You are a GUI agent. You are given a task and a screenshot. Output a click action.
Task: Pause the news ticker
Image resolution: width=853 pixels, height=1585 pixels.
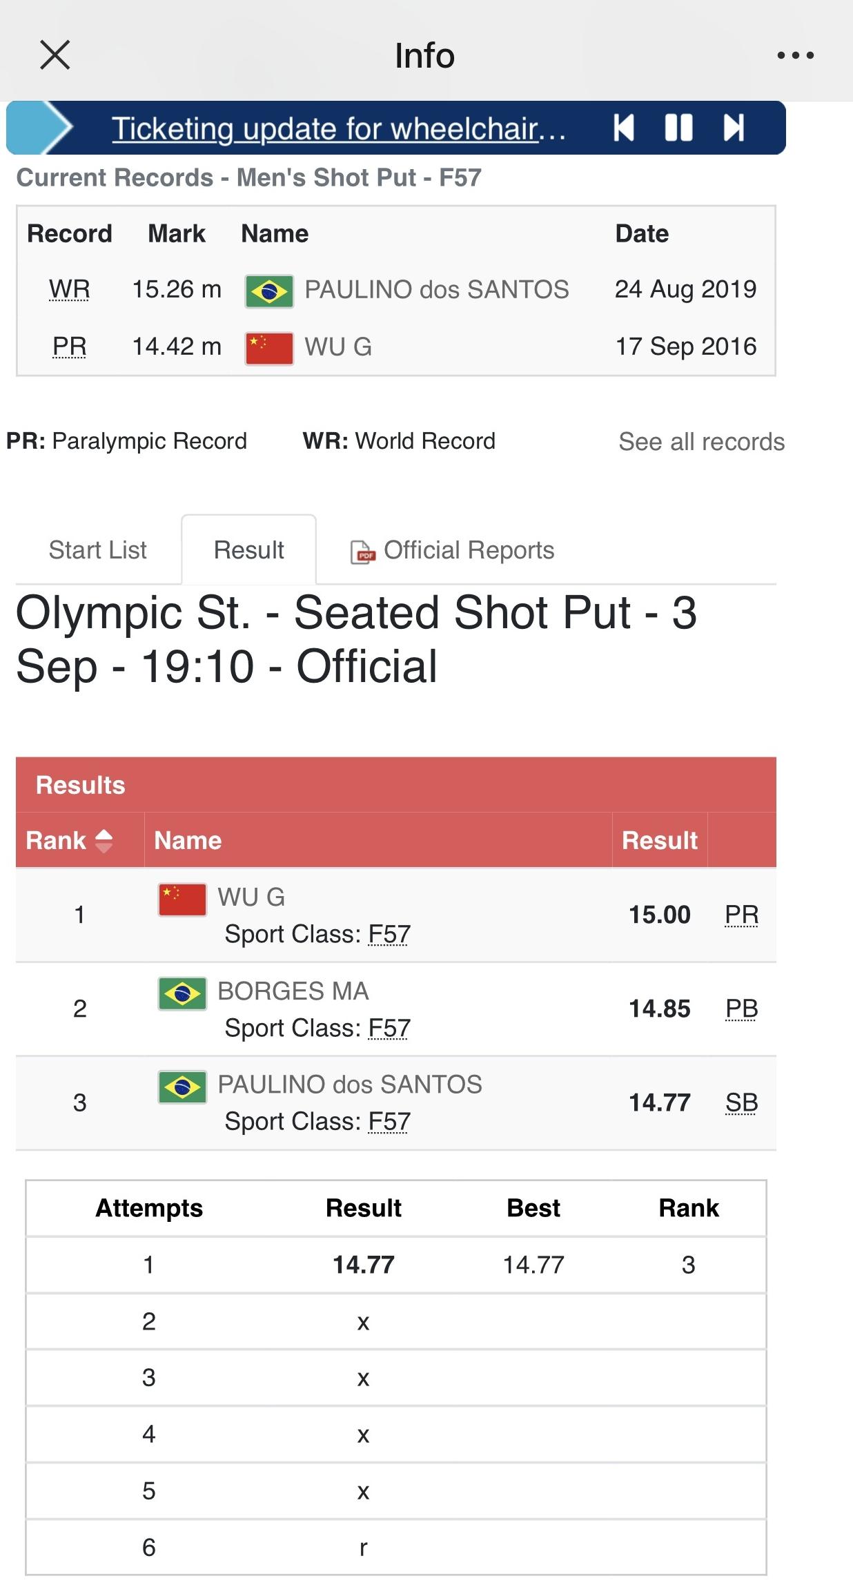click(678, 128)
